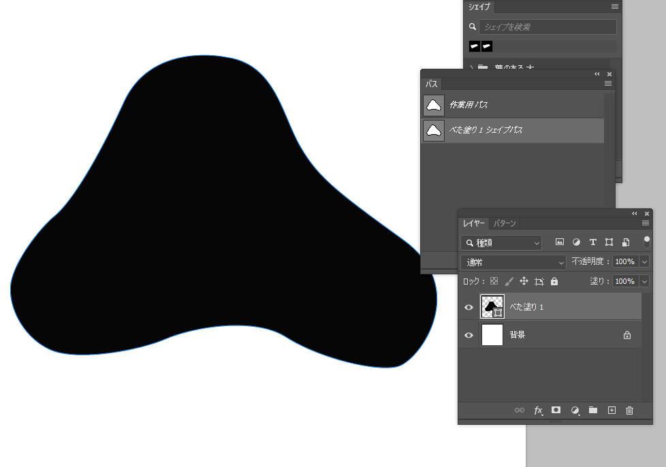Delete layer using the trash icon
This screenshot has height=467, width=666.
coord(629,410)
